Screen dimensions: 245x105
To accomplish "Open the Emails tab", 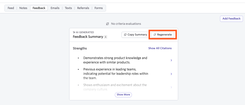I will (55, 8).
